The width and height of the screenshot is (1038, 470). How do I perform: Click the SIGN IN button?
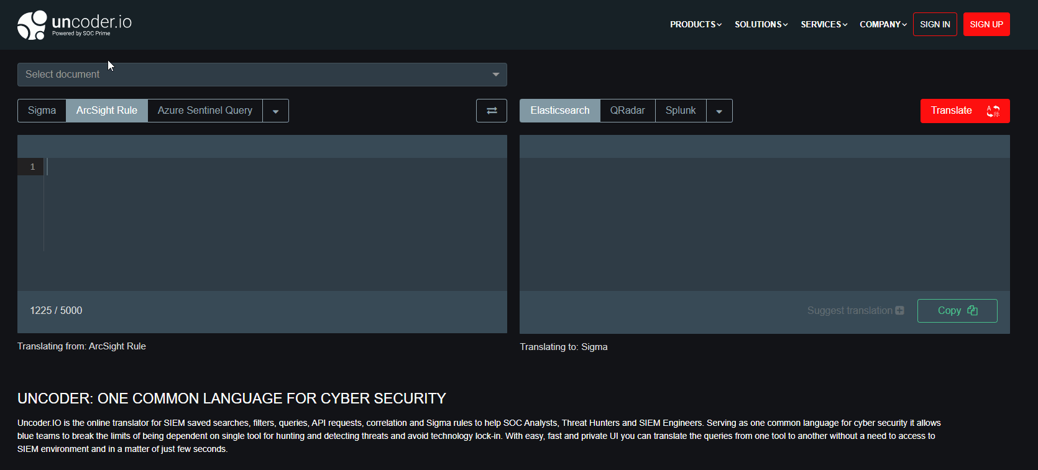point(935,24)
